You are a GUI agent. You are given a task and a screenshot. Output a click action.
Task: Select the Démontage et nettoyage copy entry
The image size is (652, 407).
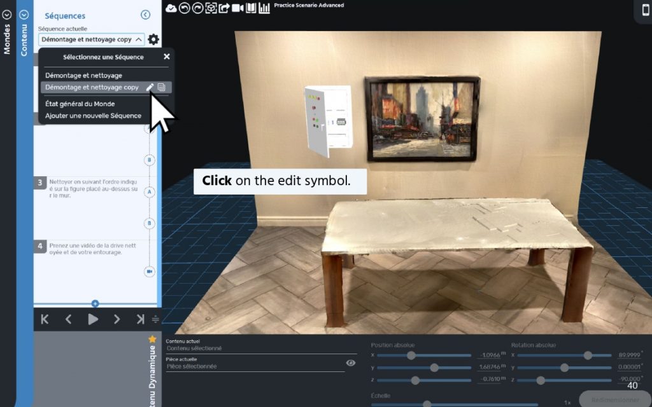tap(92, 87)
